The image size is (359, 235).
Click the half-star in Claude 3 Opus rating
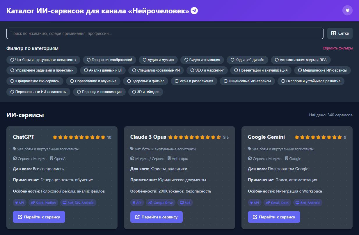218,137
